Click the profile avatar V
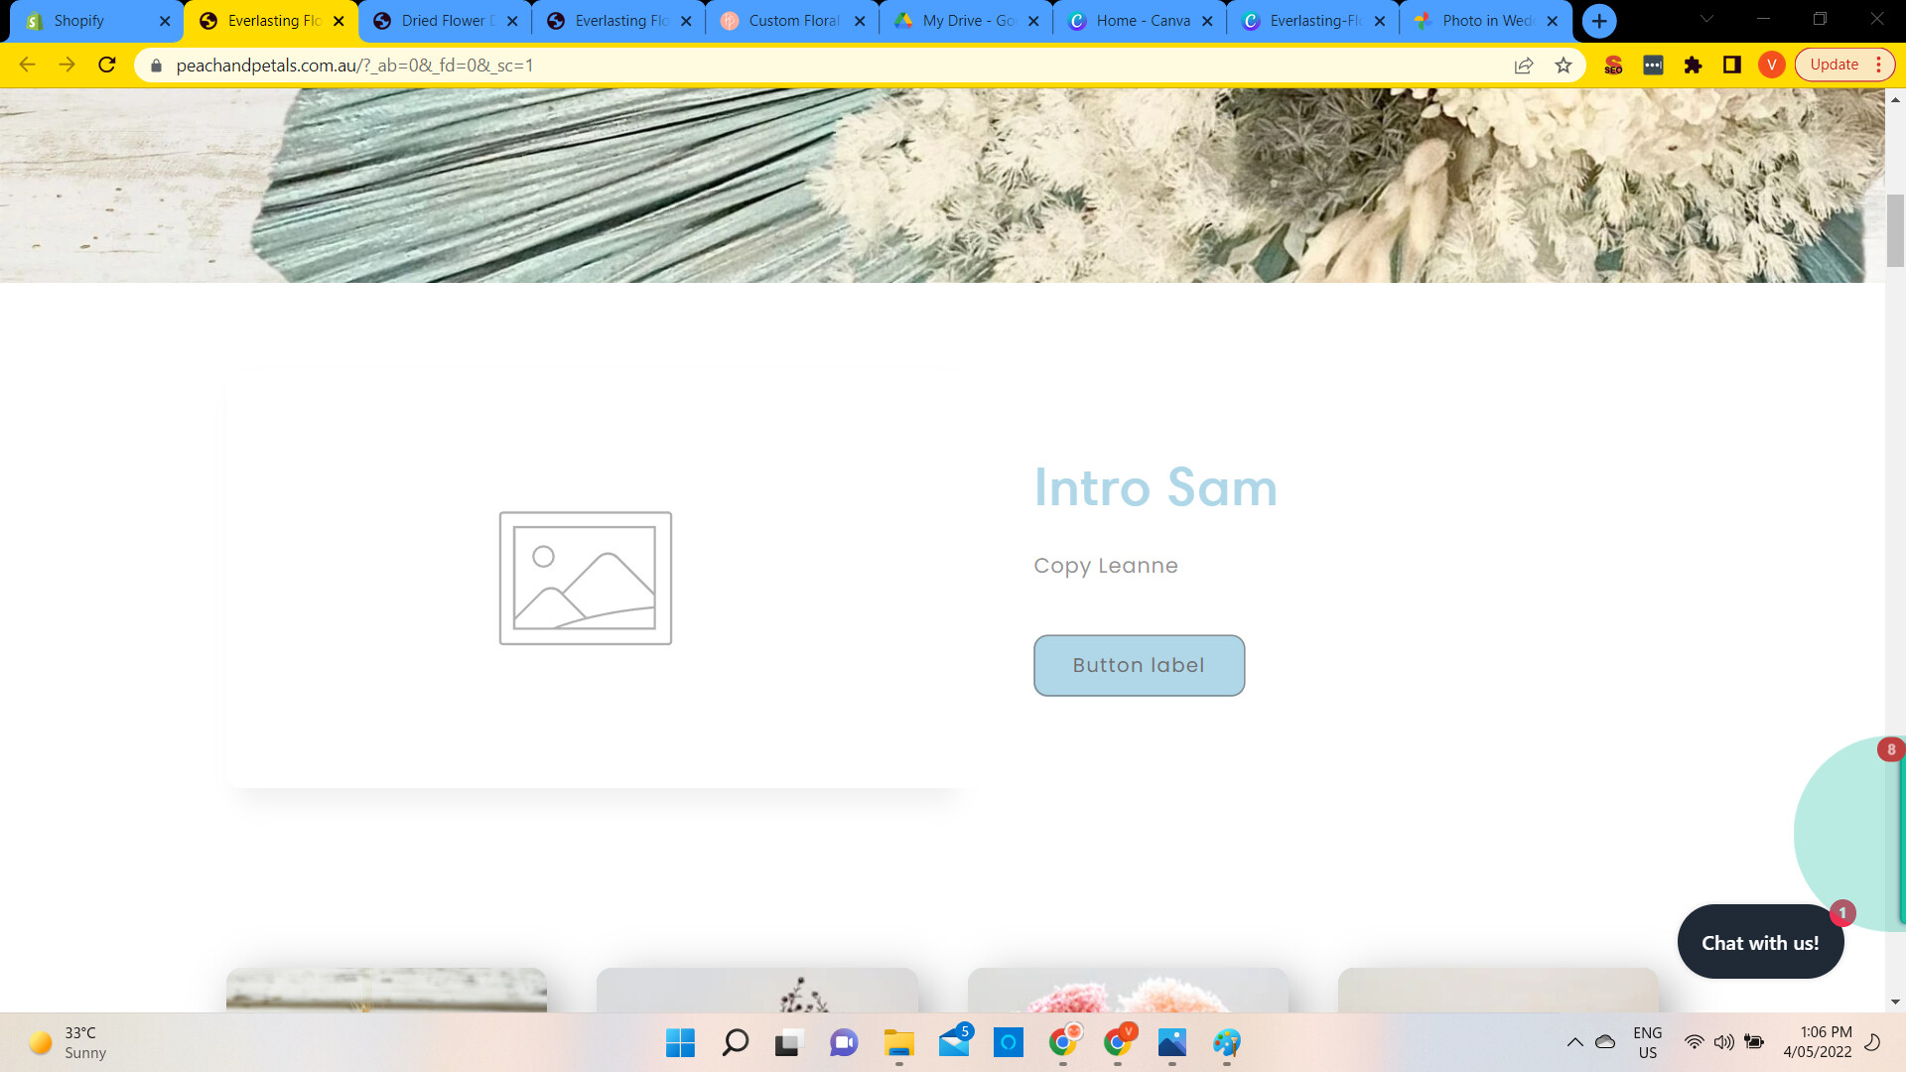The width and height of the screenshot is (1906, 1072). point(1771,66)
